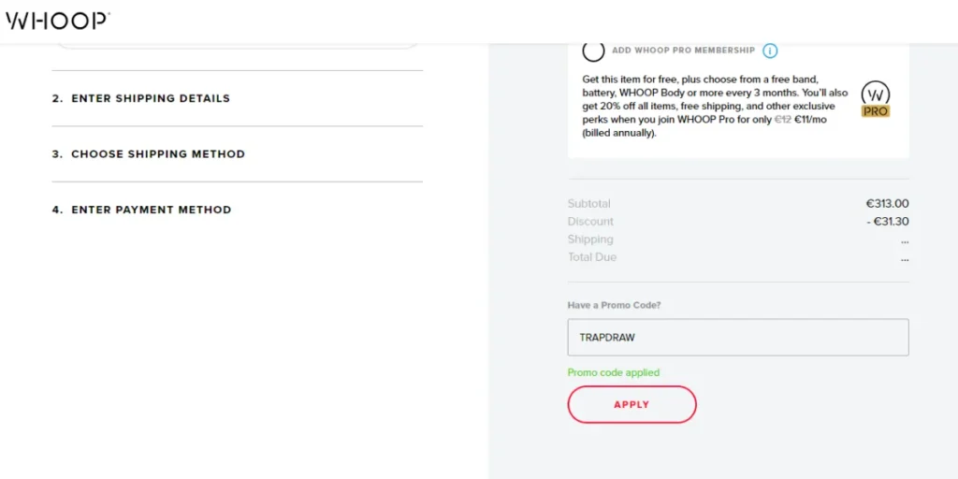Focus the promo code field containing TRAPDRAW
The height and width of the screenshot is (479, 958).
[738, 337]
